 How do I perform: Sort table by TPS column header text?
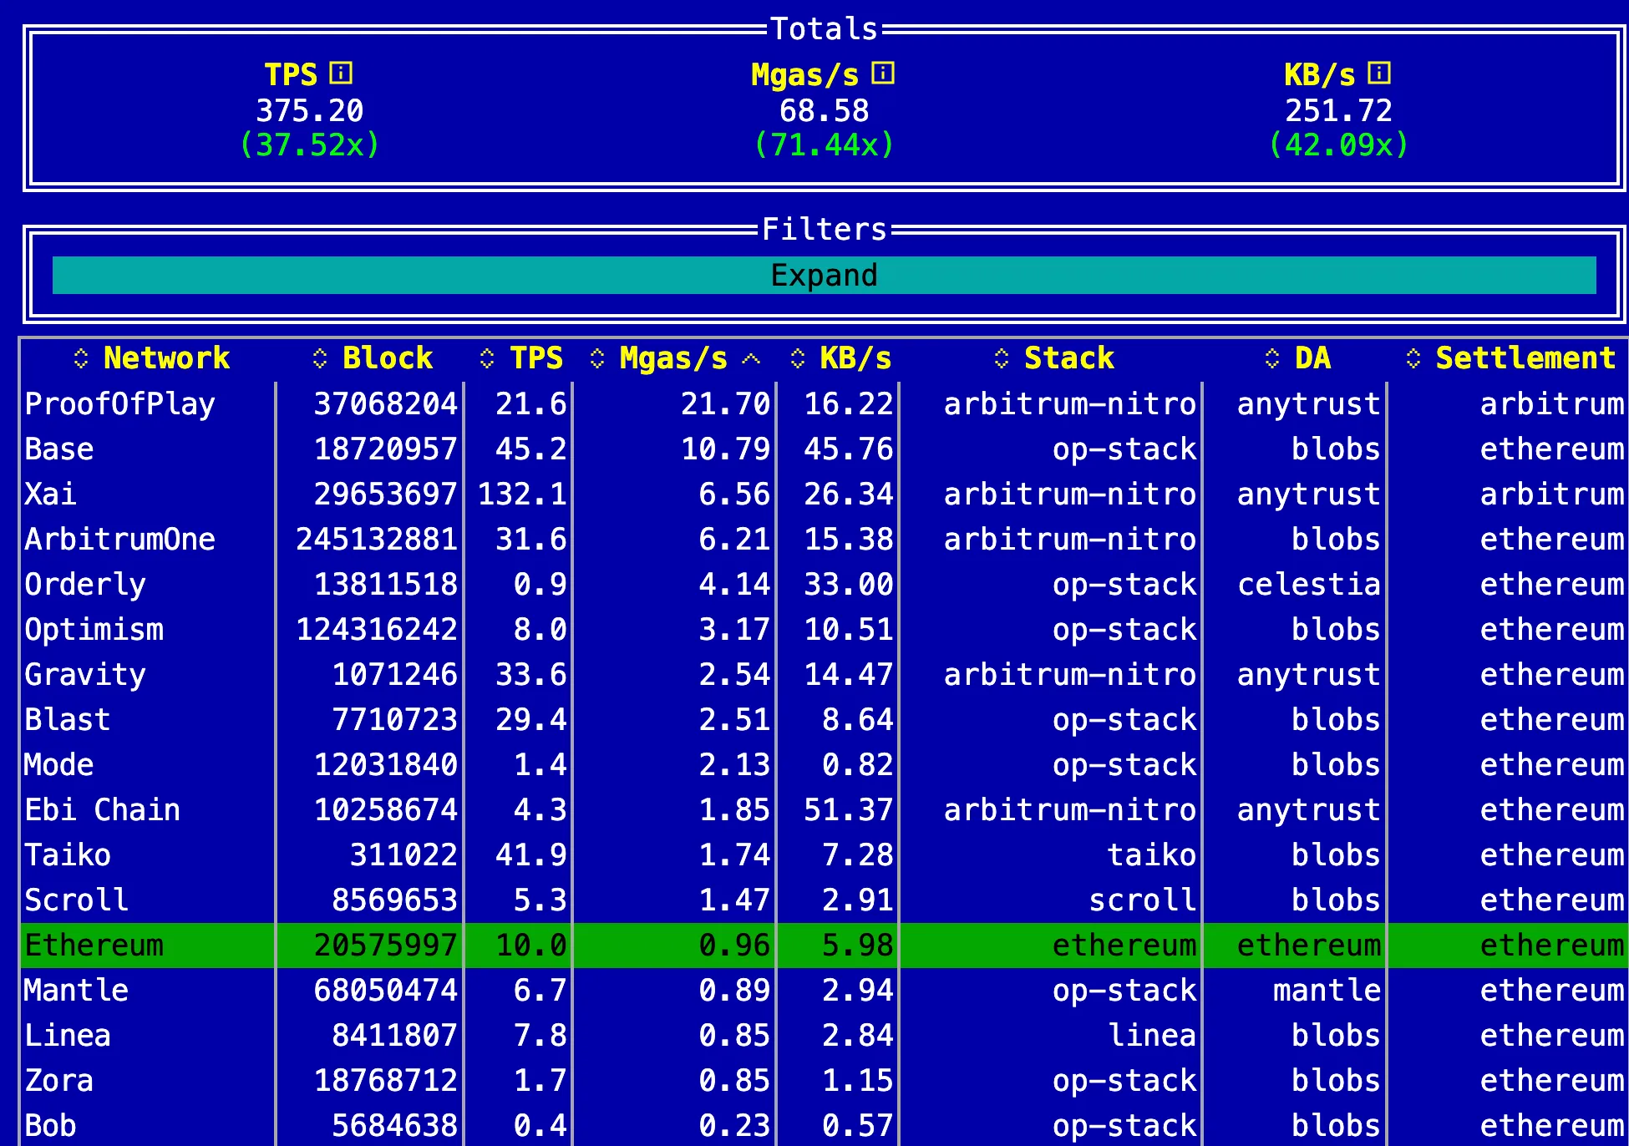point(536,358)
